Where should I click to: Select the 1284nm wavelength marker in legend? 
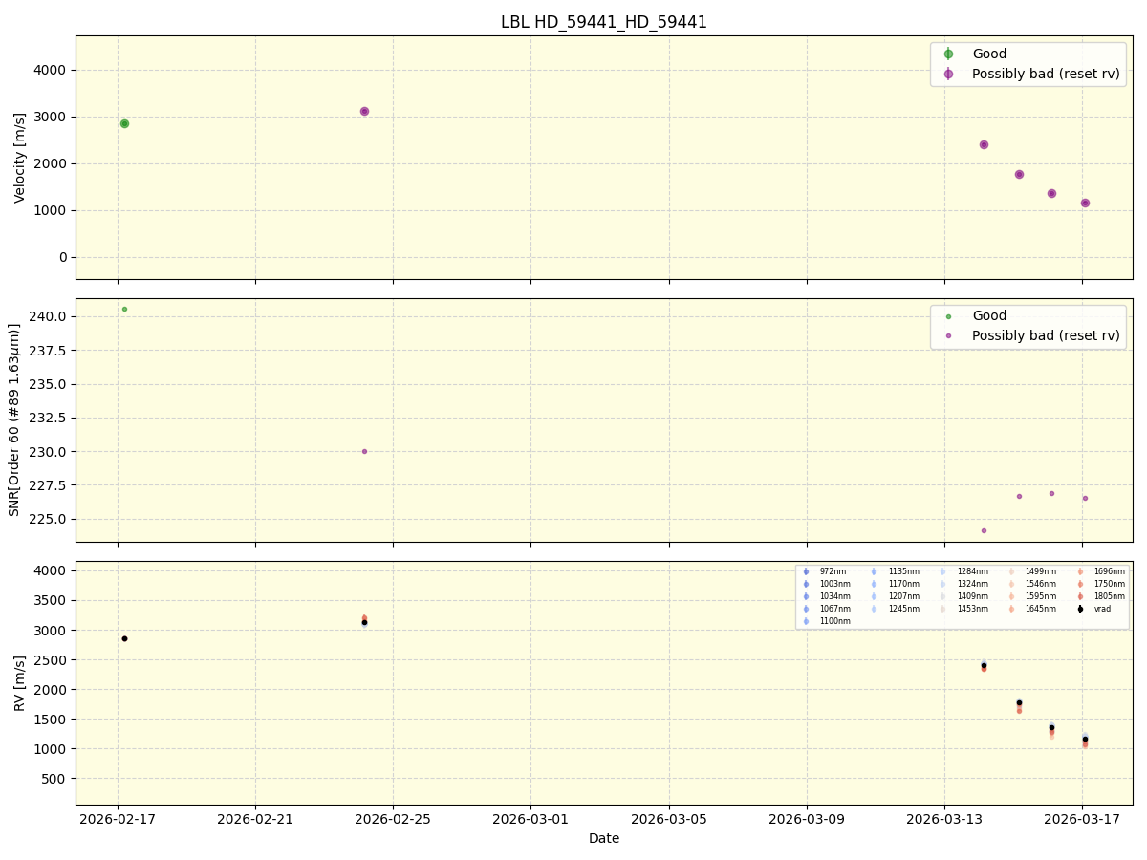point(943,571)
